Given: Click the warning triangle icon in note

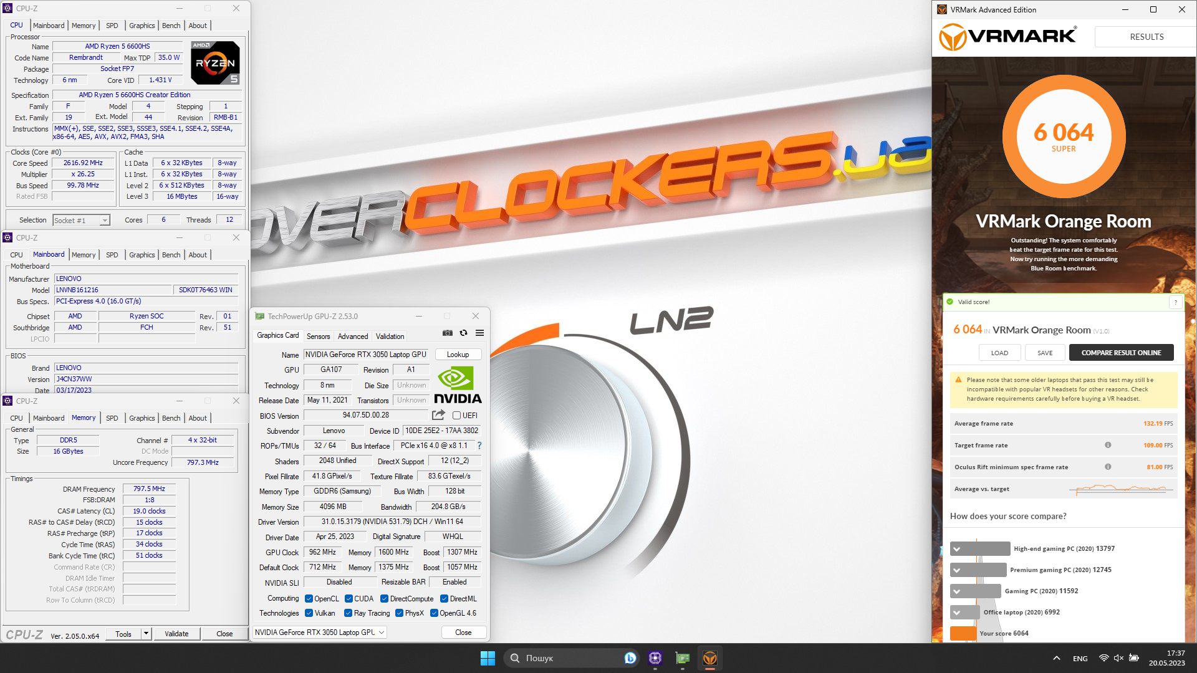Looking at the screenshot, I should pyautogui.click(x=958, y=379).
